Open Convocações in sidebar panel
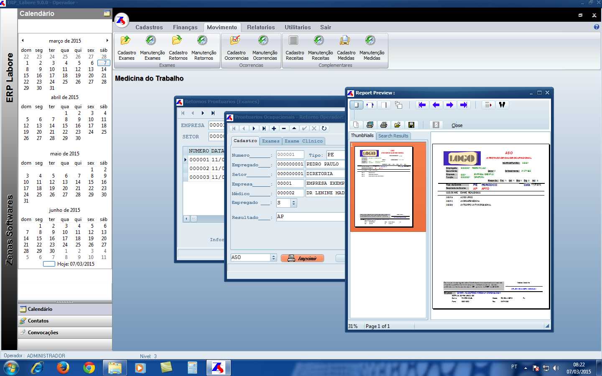602x376 pixels. (x=65, y=333)
